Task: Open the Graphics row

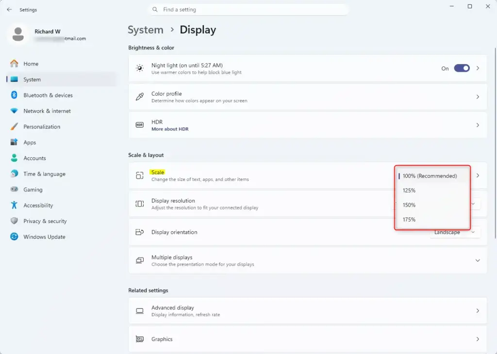Action: tap(307, 339)
